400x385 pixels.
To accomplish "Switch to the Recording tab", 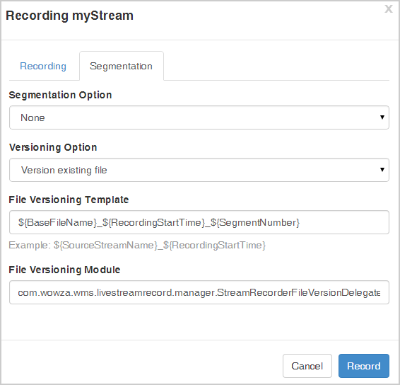I will 43,66.
